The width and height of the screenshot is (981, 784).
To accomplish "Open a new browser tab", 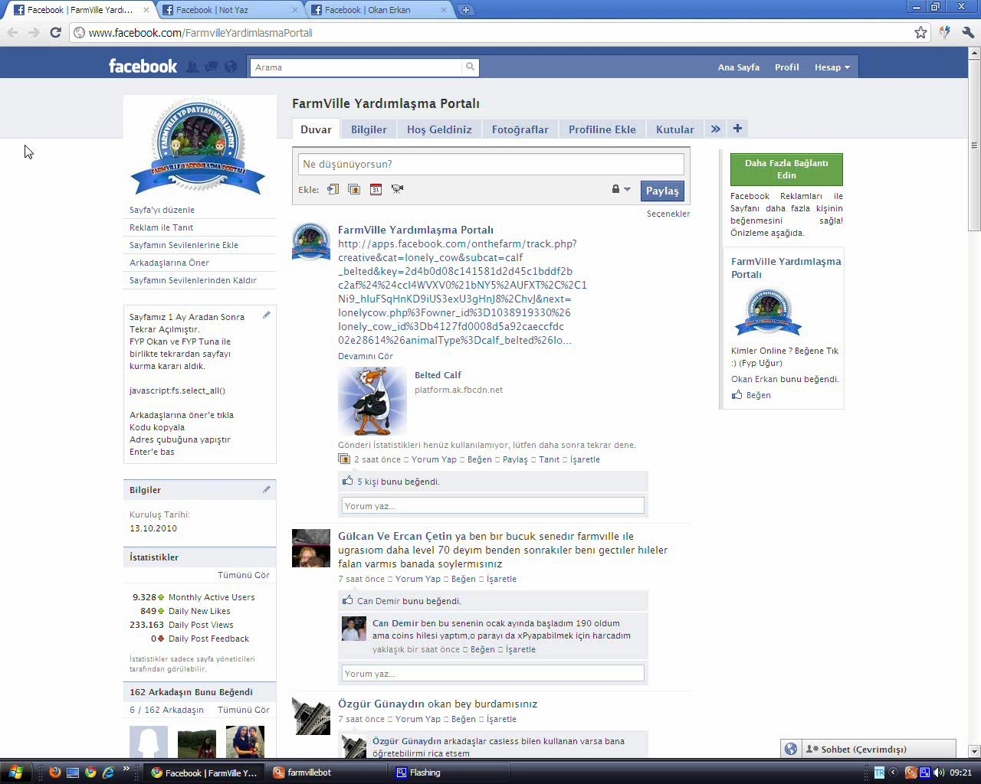I will point(465,10).
